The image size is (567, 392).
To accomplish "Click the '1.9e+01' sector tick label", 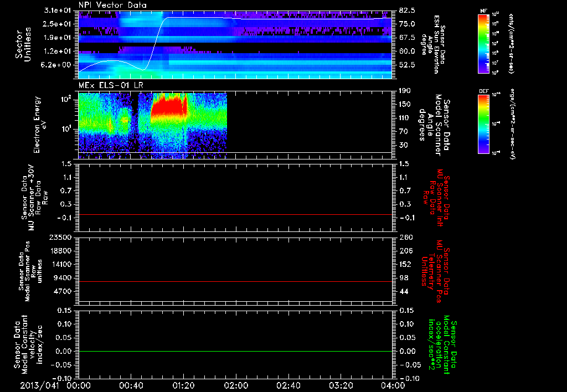I will tap(58, 38).
